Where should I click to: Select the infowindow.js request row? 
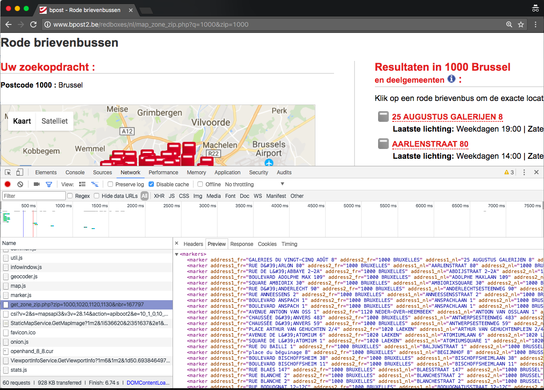(87, 267)
